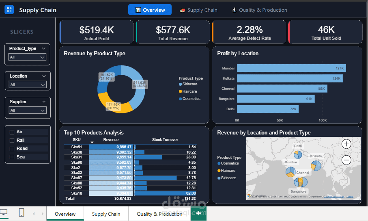
Task: Click the Kolkata pie marker on map
Action: tap(316, 166)
